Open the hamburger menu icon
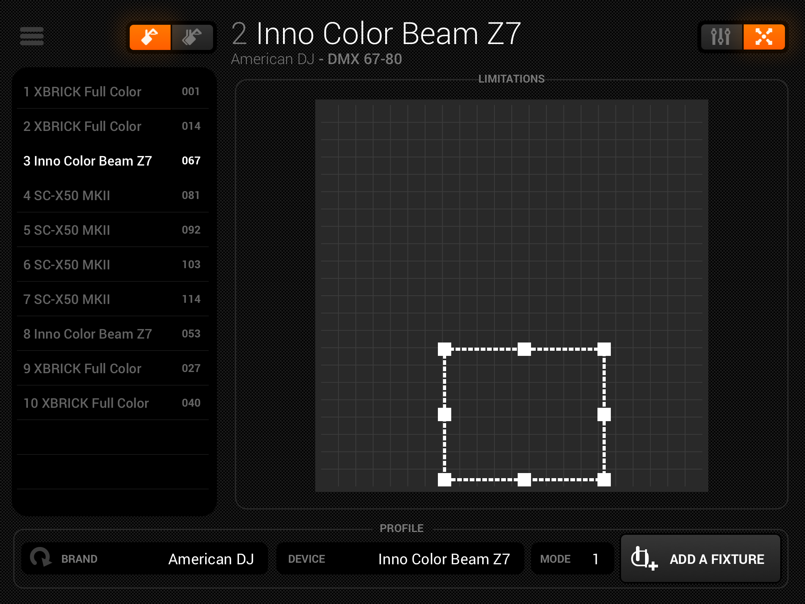 [x=32, y=37]
